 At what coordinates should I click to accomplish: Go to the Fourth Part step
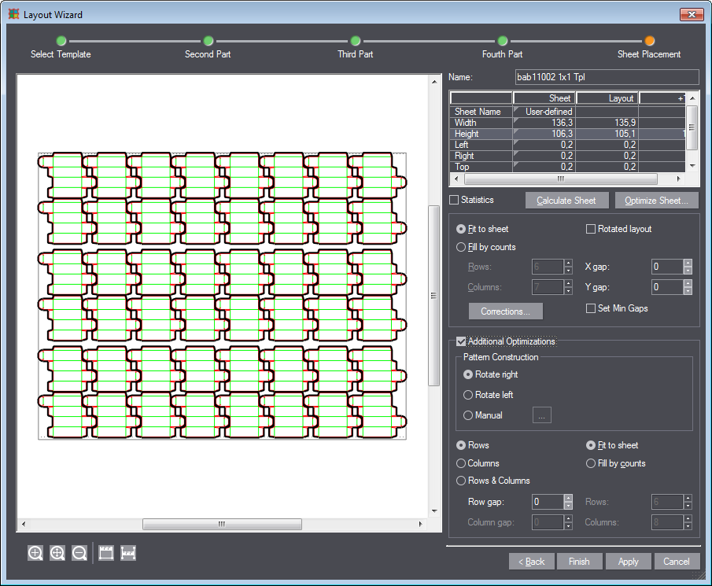502,41
